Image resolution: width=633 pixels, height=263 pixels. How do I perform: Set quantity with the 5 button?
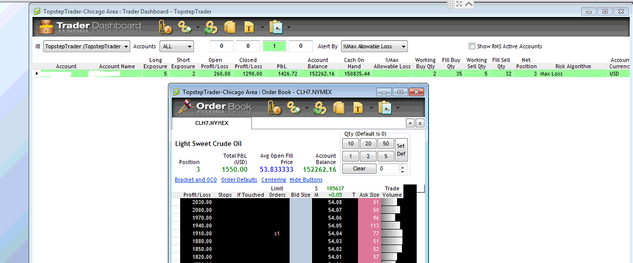386,156
